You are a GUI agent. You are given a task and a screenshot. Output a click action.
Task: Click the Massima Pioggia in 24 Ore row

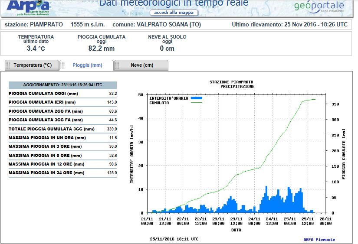(x=62, y=173)
